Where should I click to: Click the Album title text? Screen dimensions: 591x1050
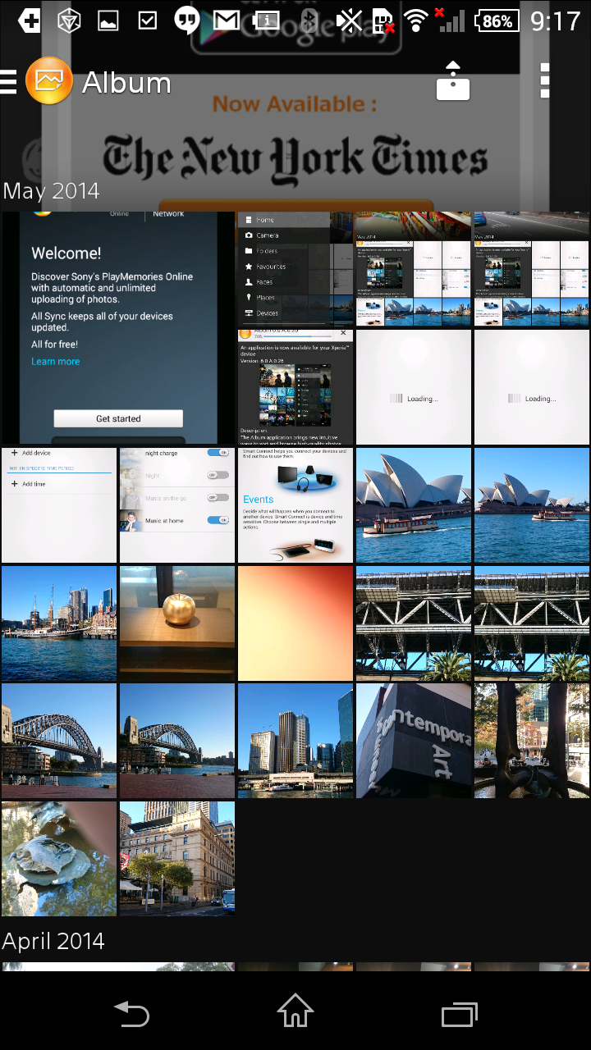tap(126, 82)
